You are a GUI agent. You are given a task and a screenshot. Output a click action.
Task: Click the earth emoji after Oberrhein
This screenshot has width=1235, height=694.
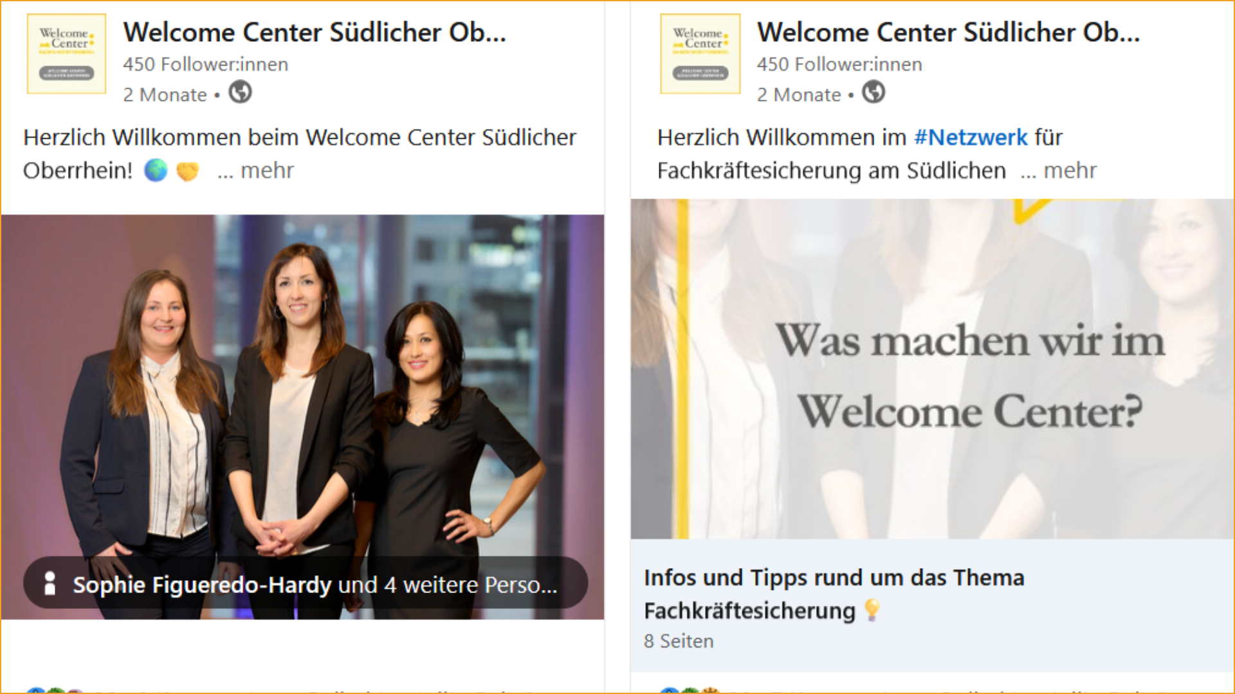156,170
